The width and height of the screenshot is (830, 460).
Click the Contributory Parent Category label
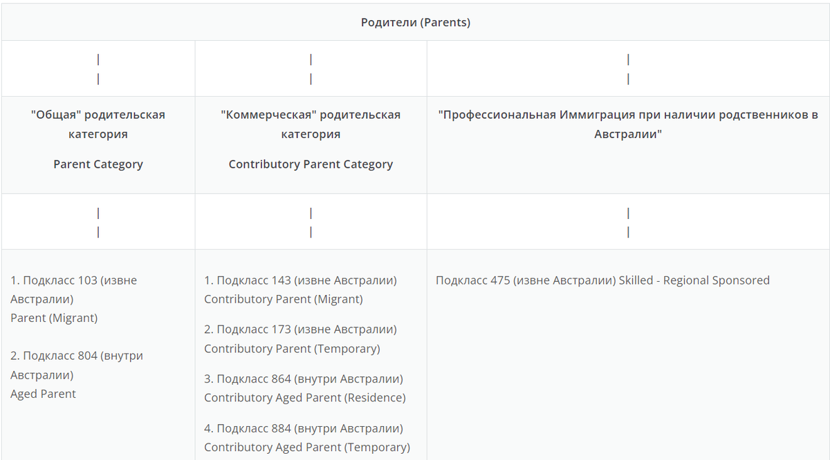point(311,164)
